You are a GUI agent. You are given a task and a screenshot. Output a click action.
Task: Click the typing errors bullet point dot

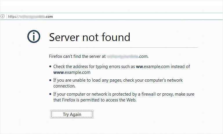(x=50, y=67)
